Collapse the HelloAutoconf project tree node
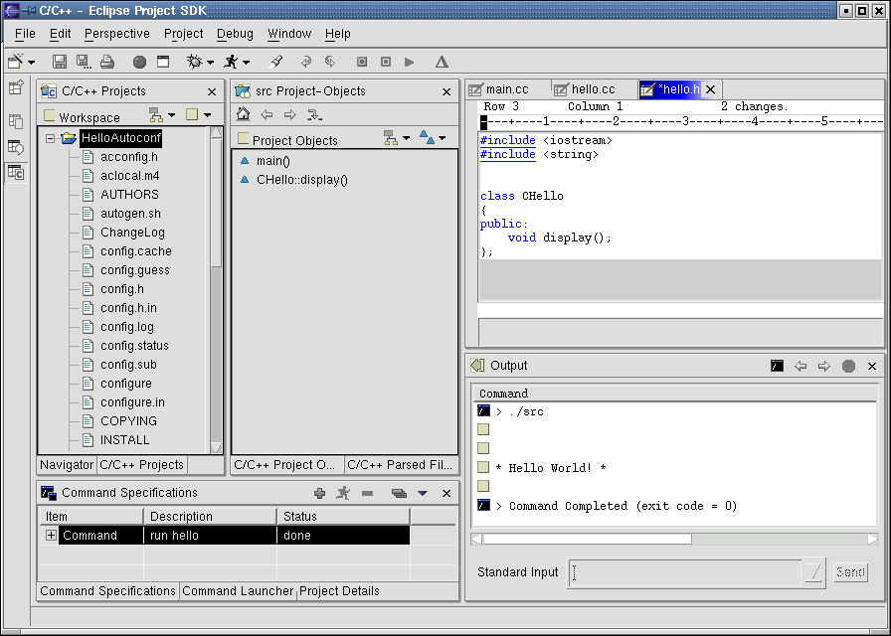The width and height of the screenshot is (891, 636). [x=50, y=138]
